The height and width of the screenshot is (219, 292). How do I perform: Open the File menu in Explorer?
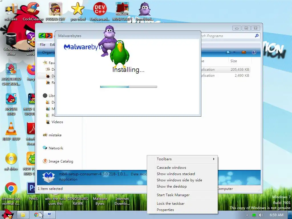tap(42, 44)
